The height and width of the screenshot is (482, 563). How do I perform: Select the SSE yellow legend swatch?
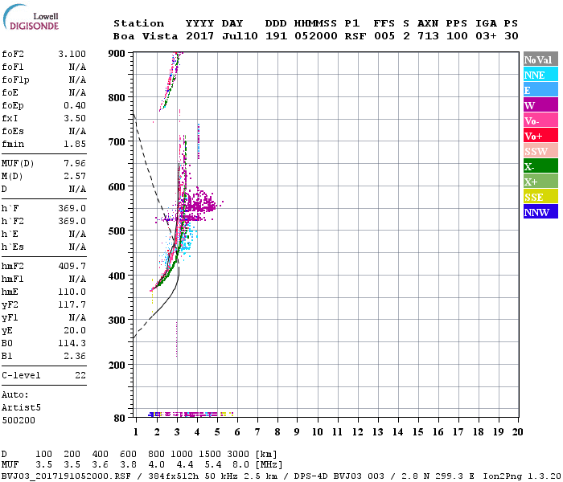pos(540,197)
